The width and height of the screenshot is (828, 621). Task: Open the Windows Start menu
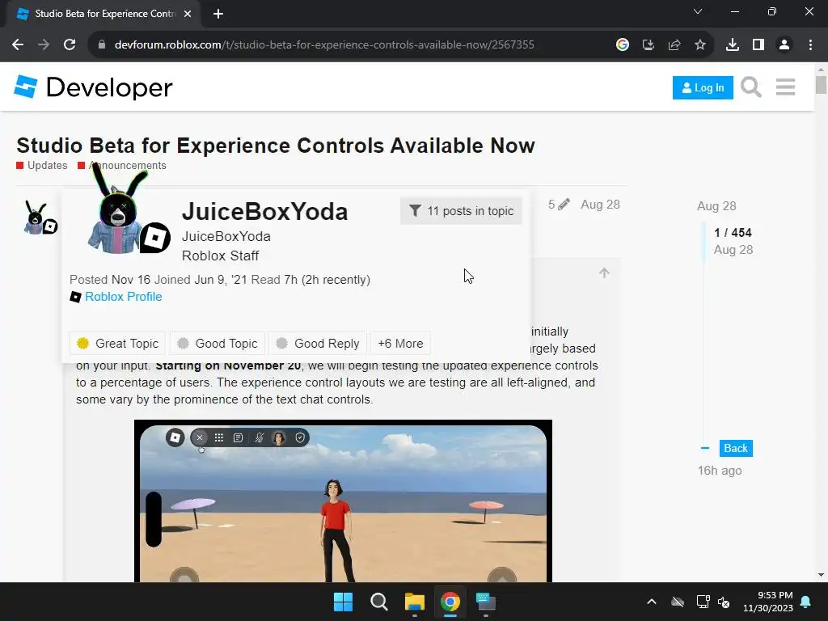[x=343, y=602]
